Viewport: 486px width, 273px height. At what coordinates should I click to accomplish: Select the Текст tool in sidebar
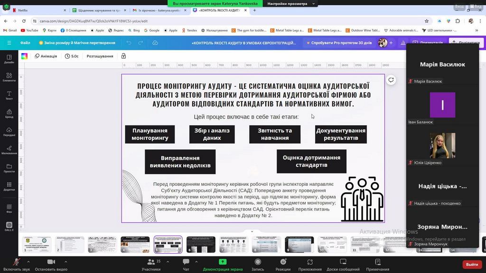tap(9, 94)
